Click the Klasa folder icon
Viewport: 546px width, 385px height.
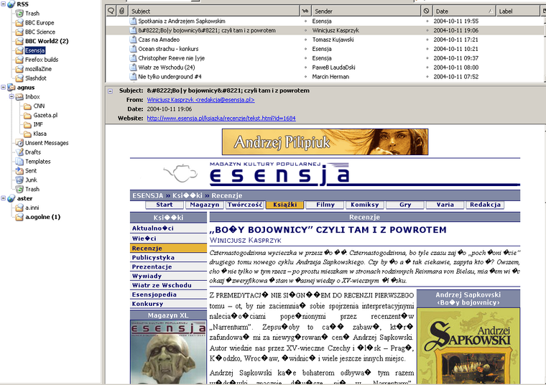pyautogui.click(x=27, y=134)
